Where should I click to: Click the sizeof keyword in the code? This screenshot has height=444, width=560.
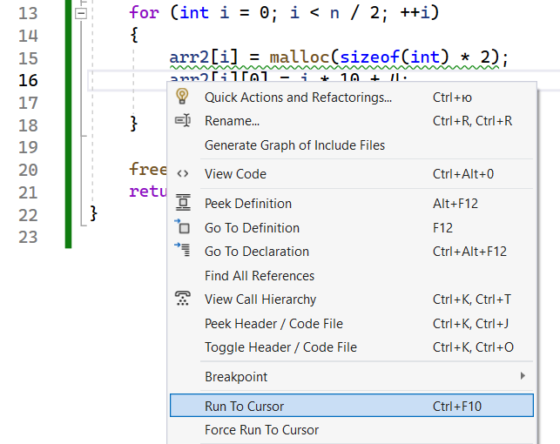(372, 57)
